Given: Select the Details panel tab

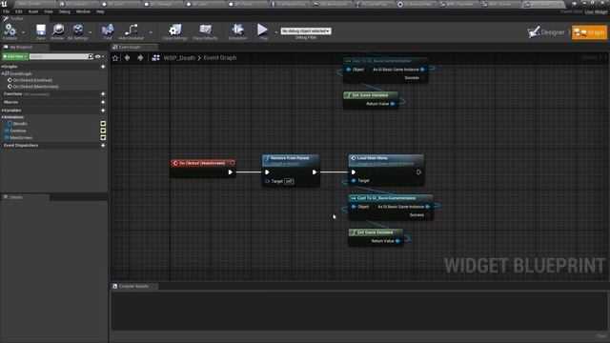Looking at the screenshot, I should click(25, 197).
